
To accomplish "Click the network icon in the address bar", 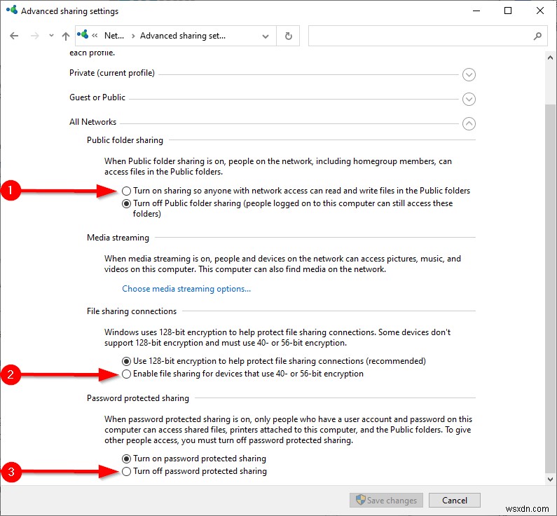I will coord(83,35).
